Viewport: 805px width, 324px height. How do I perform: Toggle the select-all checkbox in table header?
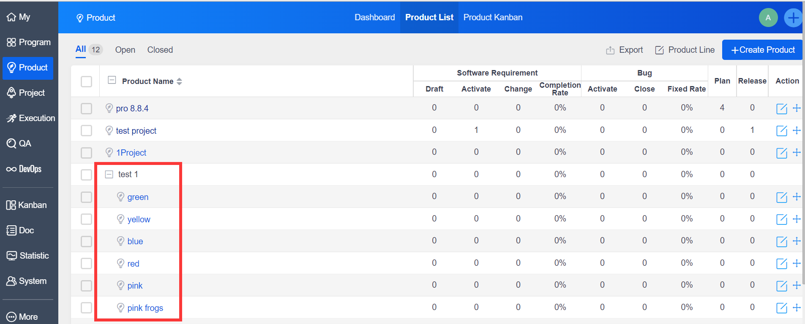tap(86, 81)
